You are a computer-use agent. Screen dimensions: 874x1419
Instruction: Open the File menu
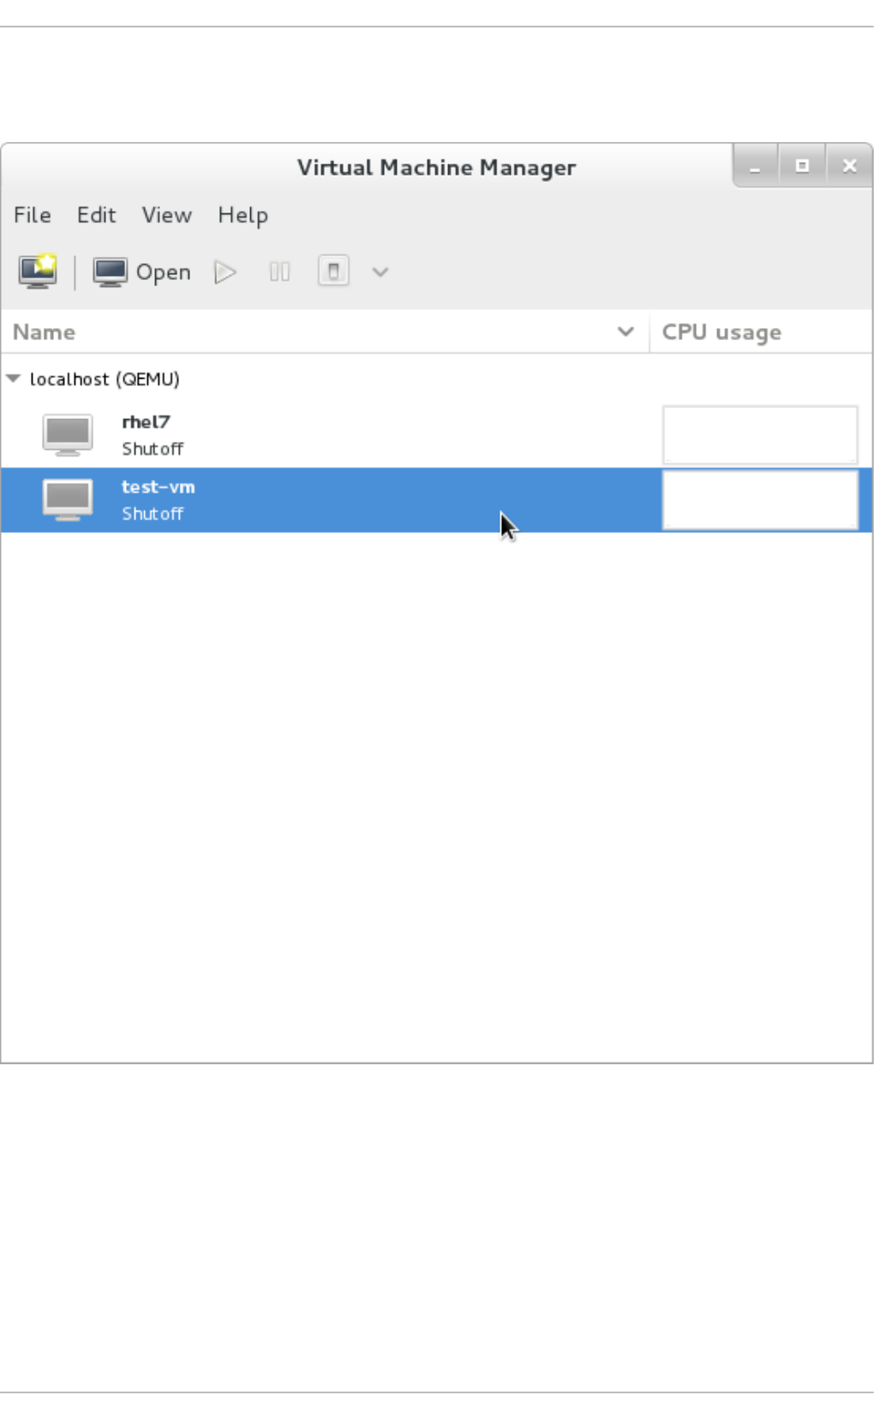(x=33, y=215)
